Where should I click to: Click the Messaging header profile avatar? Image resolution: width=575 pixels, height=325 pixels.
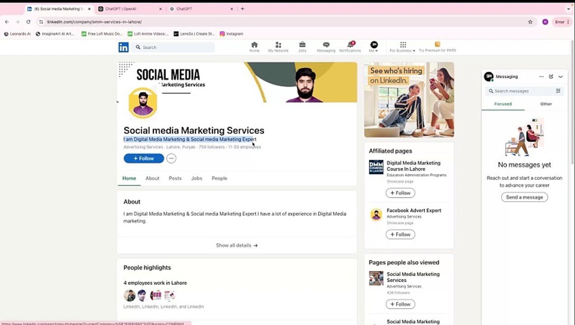point(488,77)
